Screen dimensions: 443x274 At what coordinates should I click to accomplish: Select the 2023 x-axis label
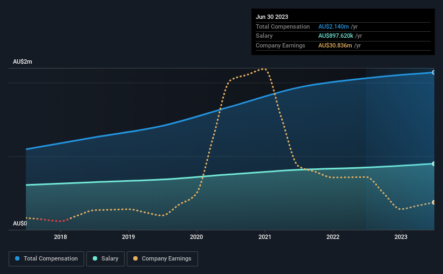[x=401, y=237]
